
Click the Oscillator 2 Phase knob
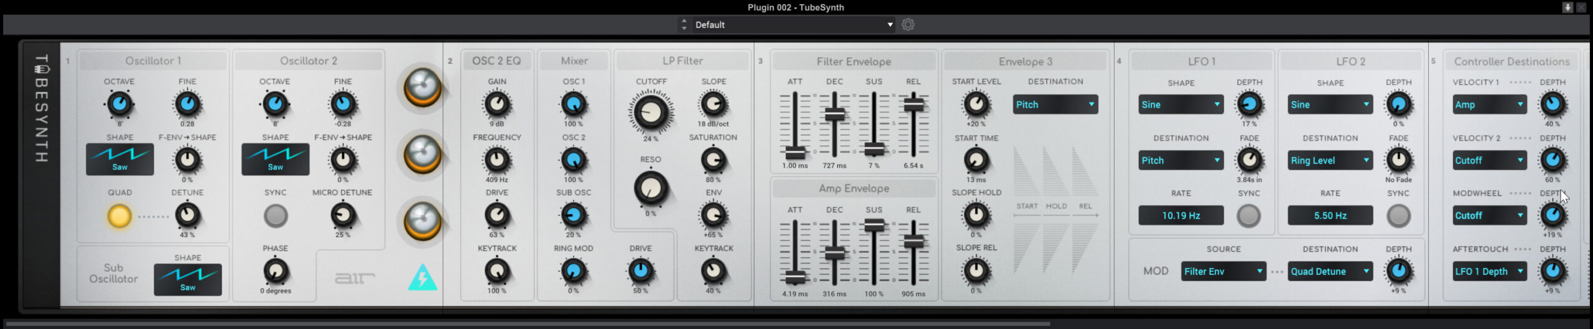click(x=275, y=271)
